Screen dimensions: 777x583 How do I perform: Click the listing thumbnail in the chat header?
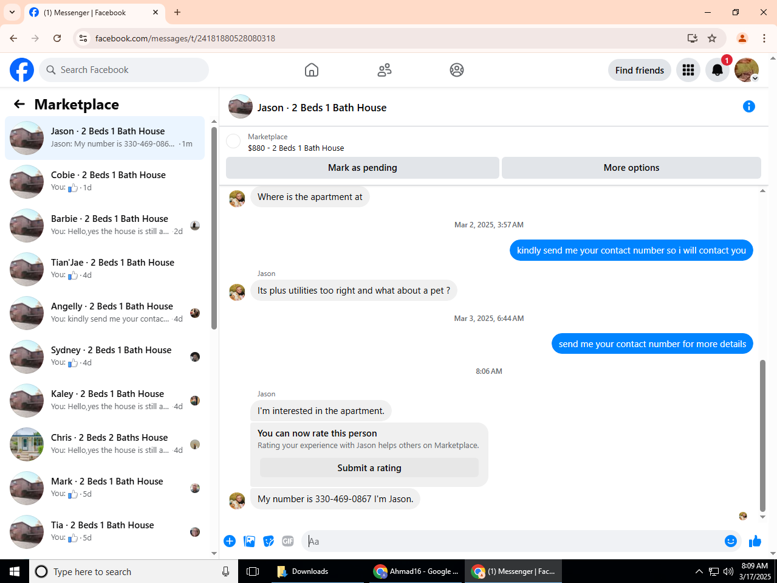(241, 106)
